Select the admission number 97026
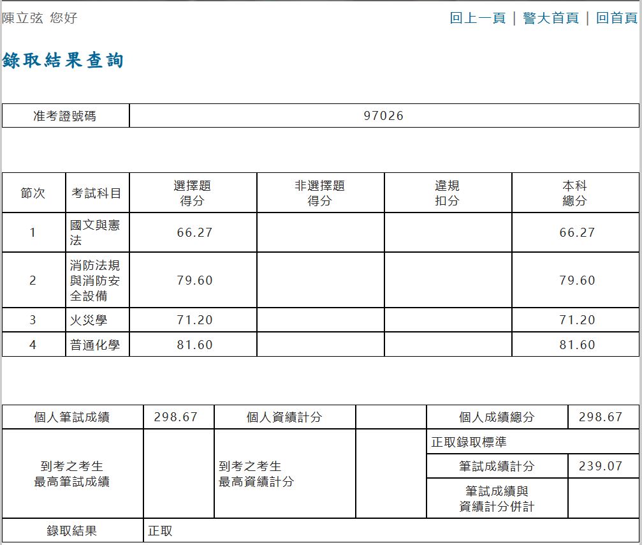 384,116
